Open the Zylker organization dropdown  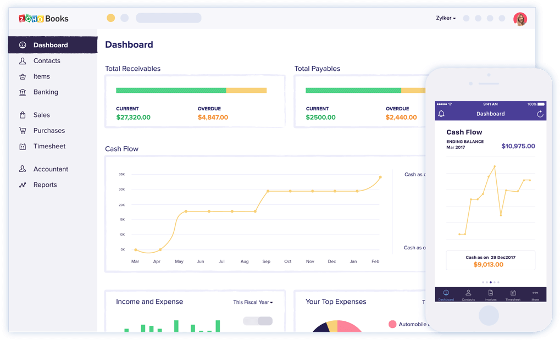click(x=445, y=18)
